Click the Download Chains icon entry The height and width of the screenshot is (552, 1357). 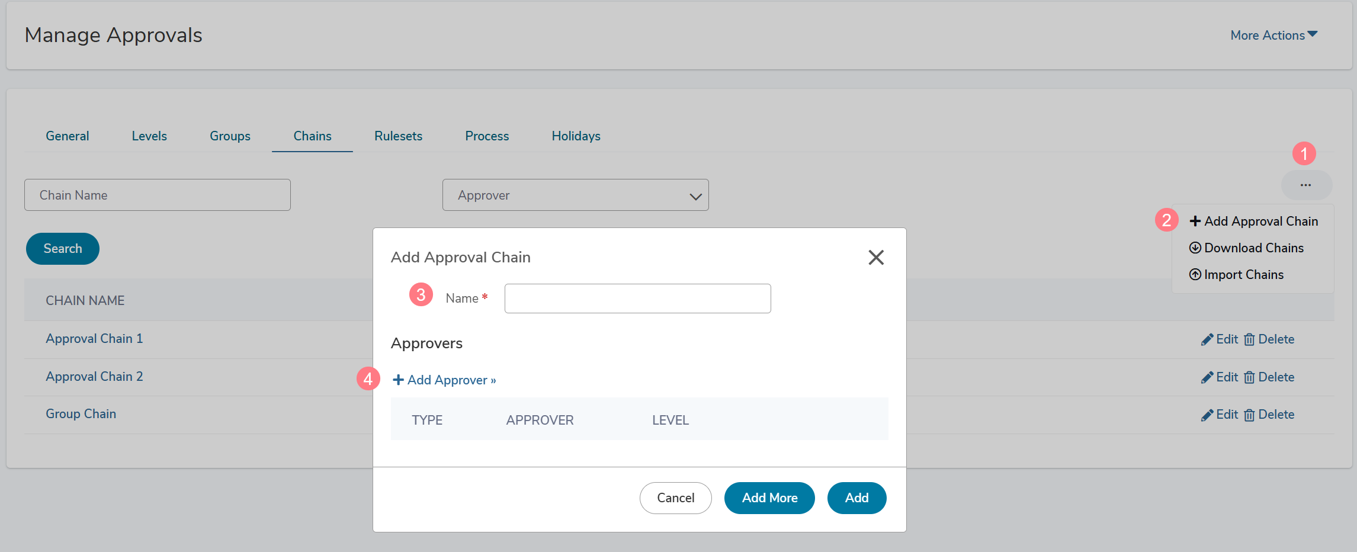1246,248
